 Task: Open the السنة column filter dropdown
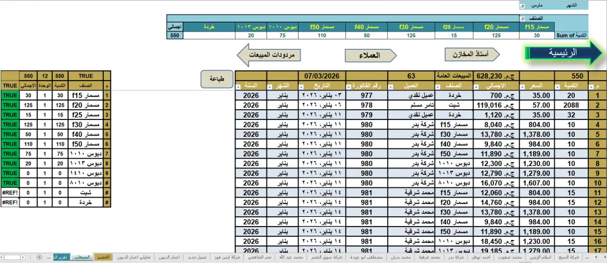pos(239,86)
